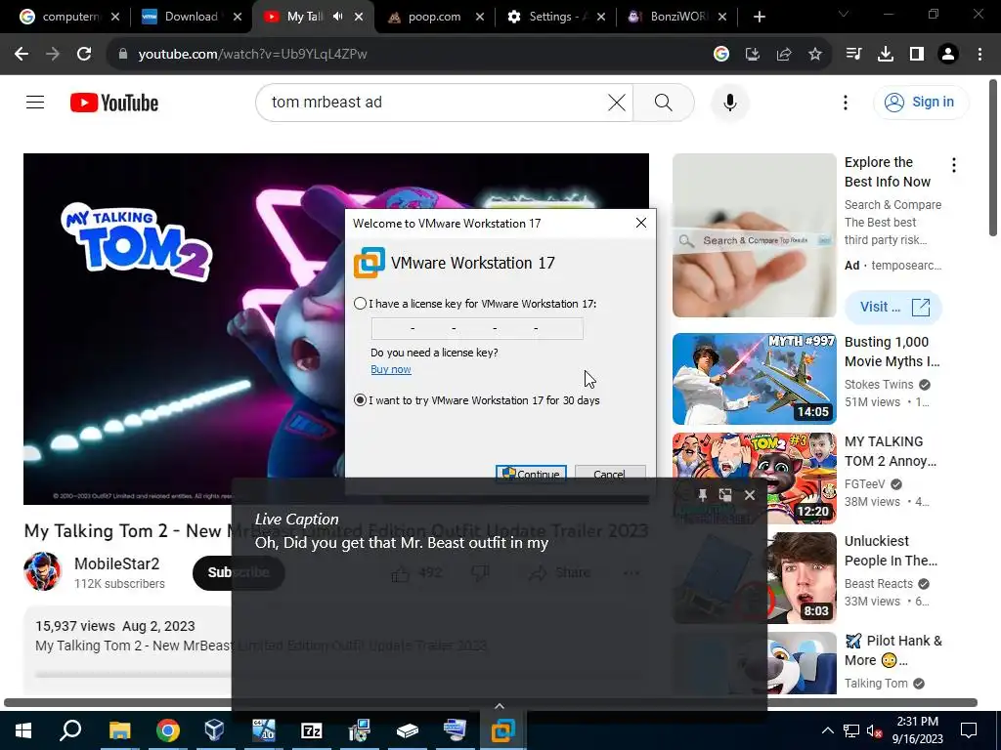This screenshot has height=750, width=1001.
Task: Open the Busting 1,000 Movie Myths video thumbnail
Action: (x=754, y=379)
